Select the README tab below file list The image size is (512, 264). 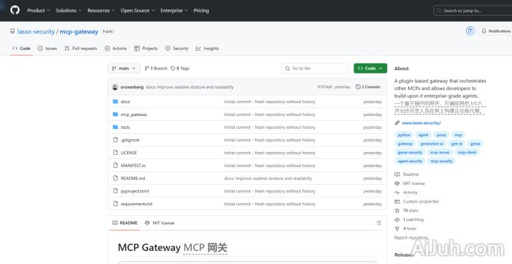125,223
